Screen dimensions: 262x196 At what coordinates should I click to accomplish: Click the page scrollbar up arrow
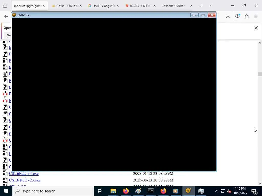(x=260, y=43)
